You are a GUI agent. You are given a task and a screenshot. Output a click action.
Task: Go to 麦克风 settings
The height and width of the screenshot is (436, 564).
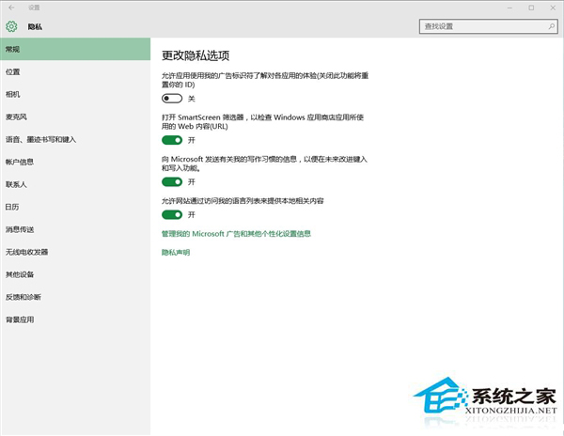click(x=75, y=117)
